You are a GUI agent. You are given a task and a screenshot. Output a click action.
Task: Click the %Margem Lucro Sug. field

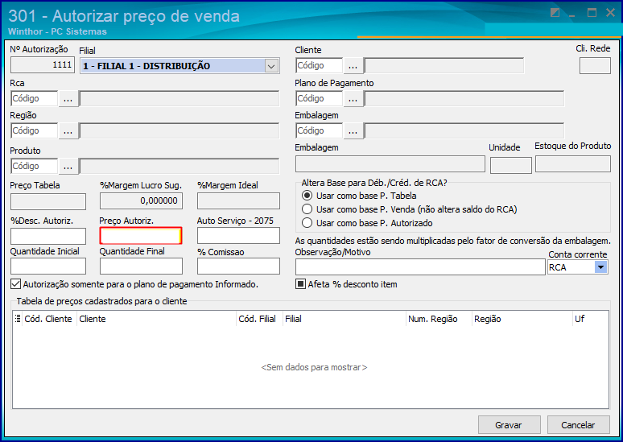(x=141, y=200)
